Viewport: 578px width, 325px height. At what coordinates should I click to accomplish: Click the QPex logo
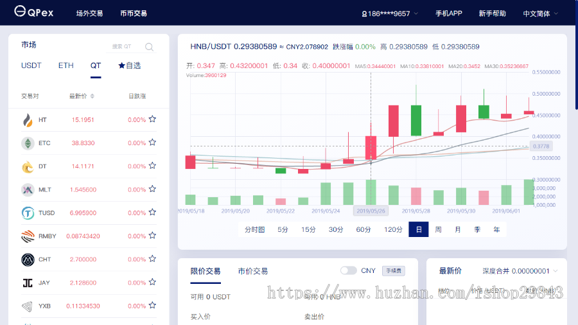34,12
